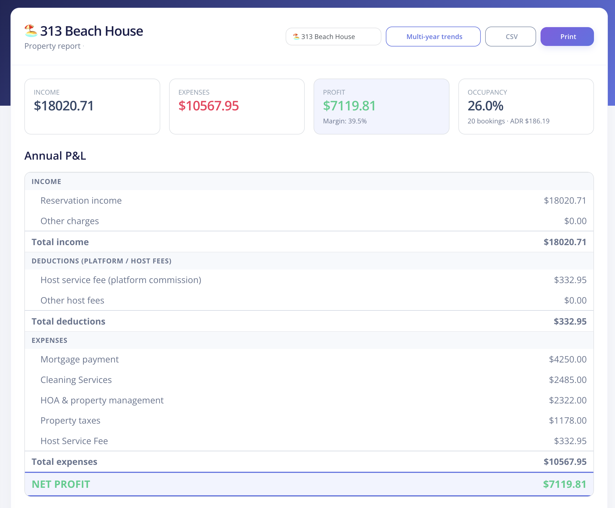This screenshot has width=615, height=508.
Task: Select the HOA & property management row
Action: pyautogui.click(x=309, y=400)
